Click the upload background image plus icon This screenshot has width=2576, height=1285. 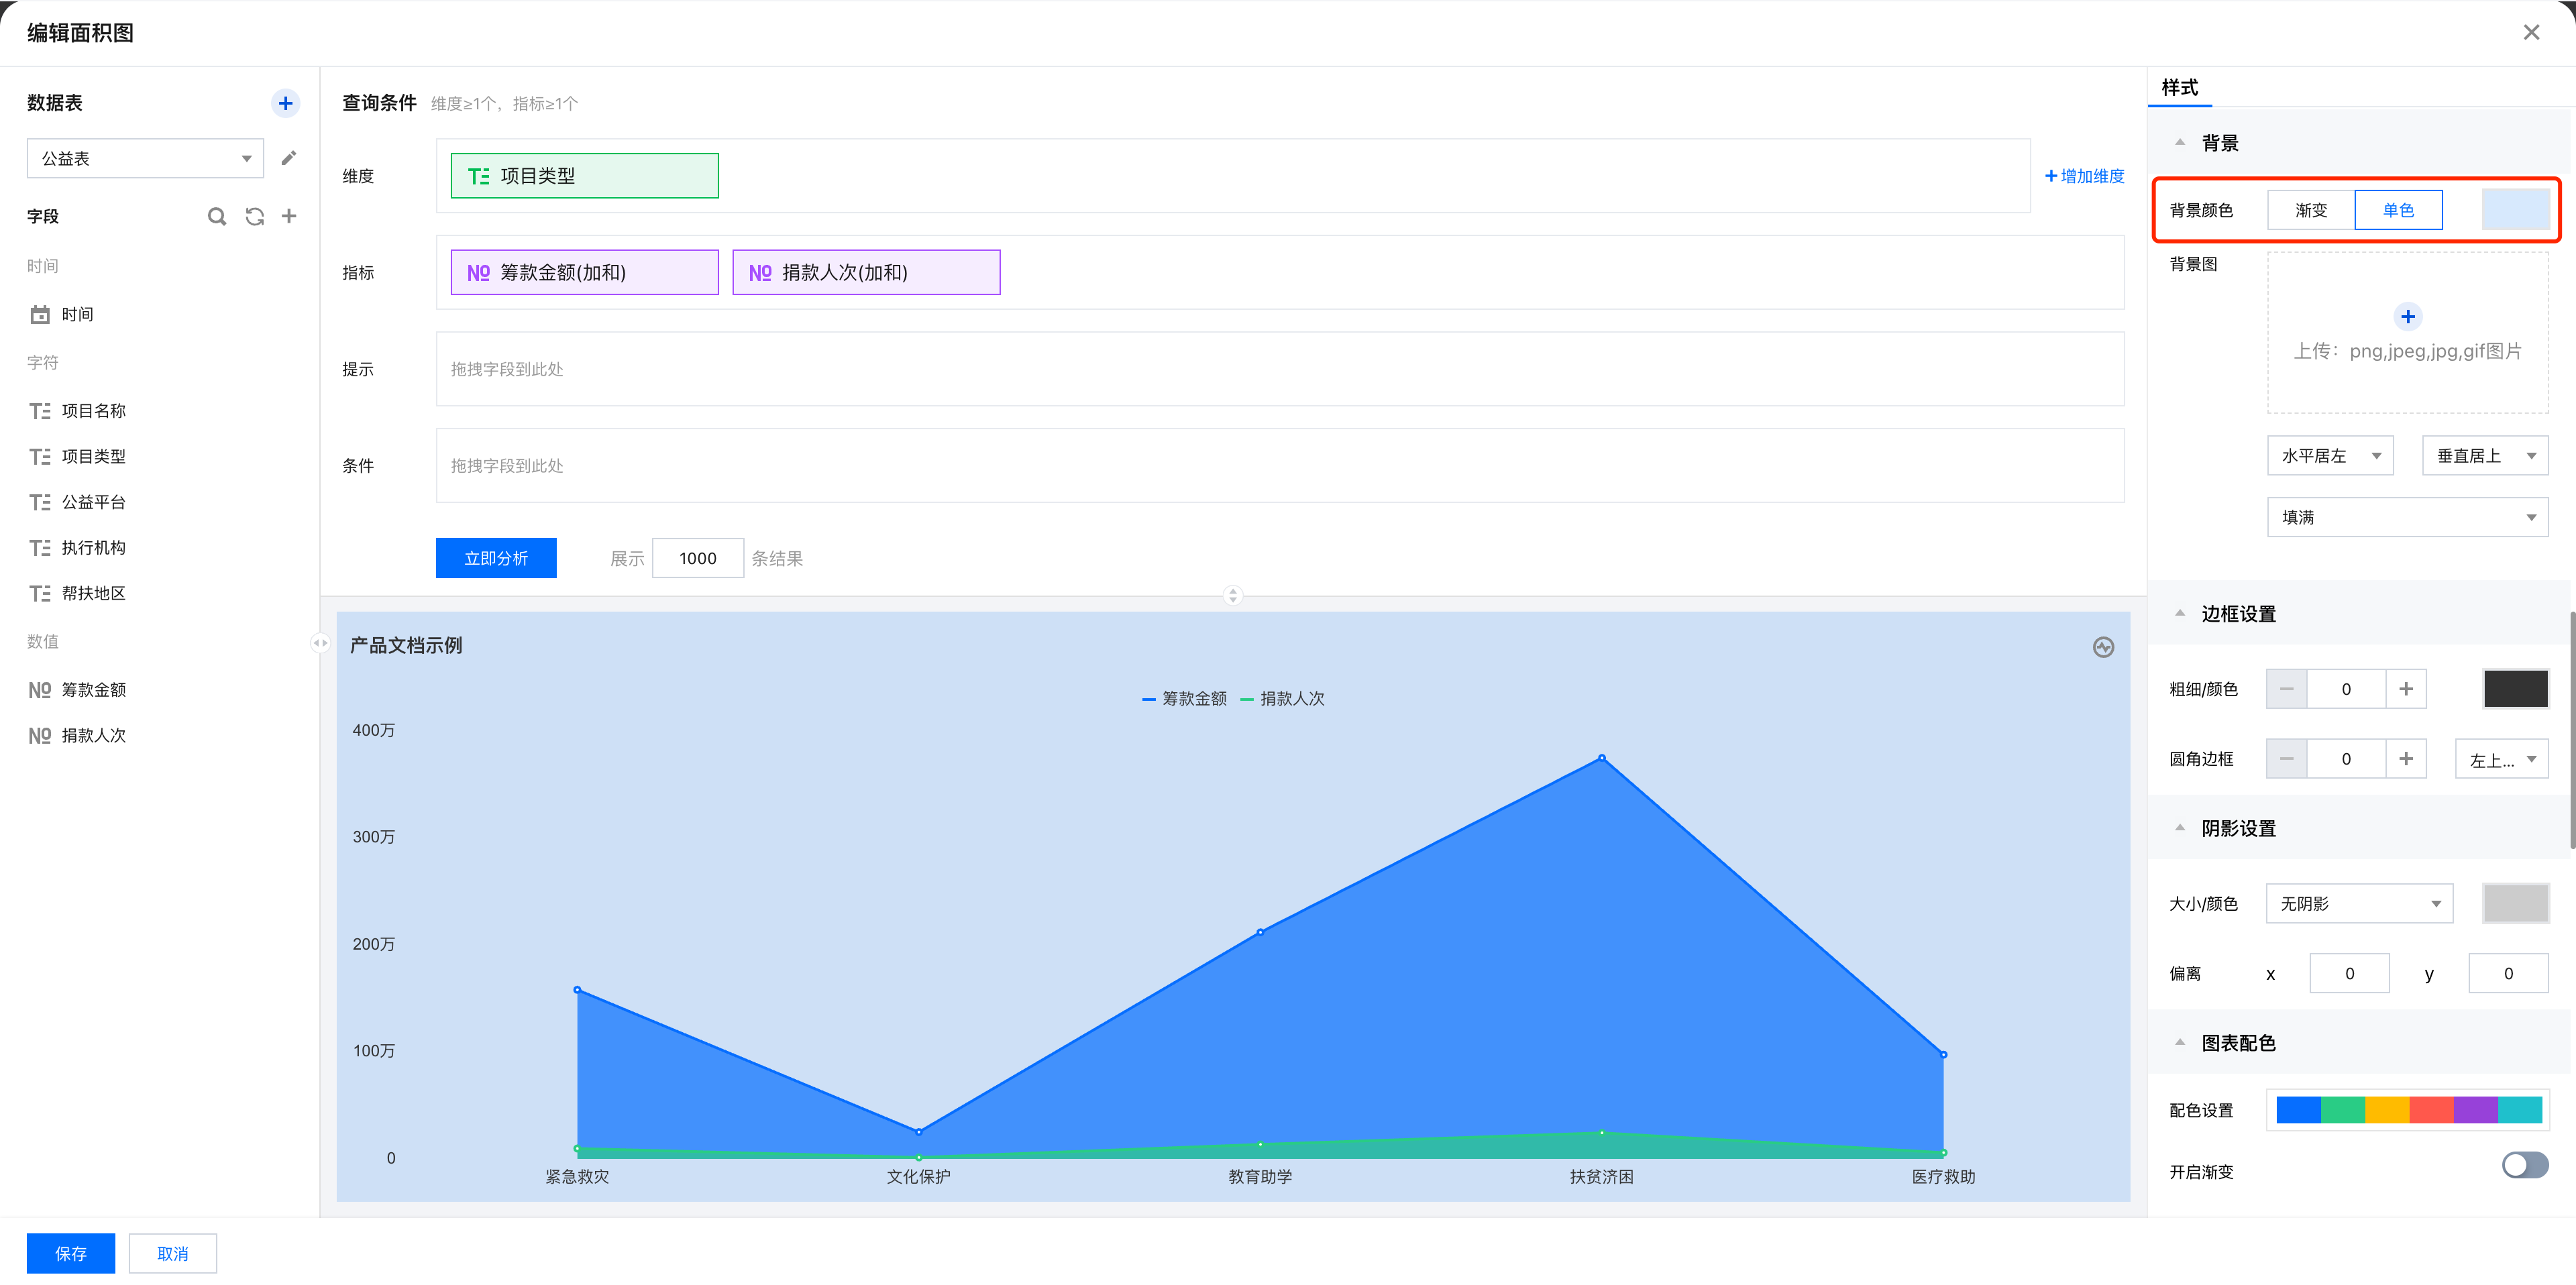point(2407,317)
